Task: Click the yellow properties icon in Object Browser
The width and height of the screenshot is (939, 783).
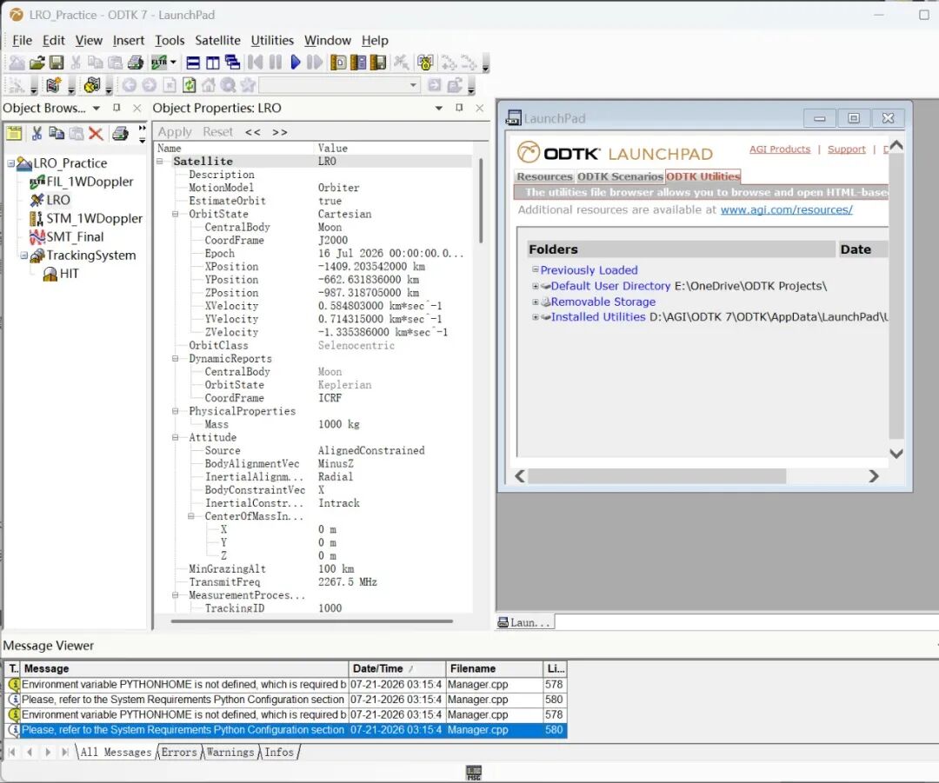Action: [15, 133]
